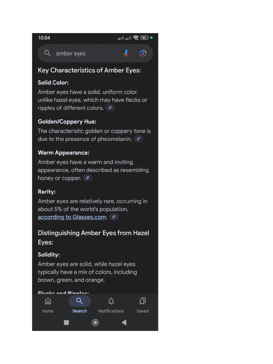Select the Search tab in bottom bar
Viewport: 273px width, 364px height.
coord(79,305)
